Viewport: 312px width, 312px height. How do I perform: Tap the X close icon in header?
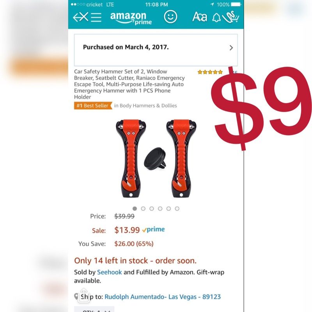(84, 17)
